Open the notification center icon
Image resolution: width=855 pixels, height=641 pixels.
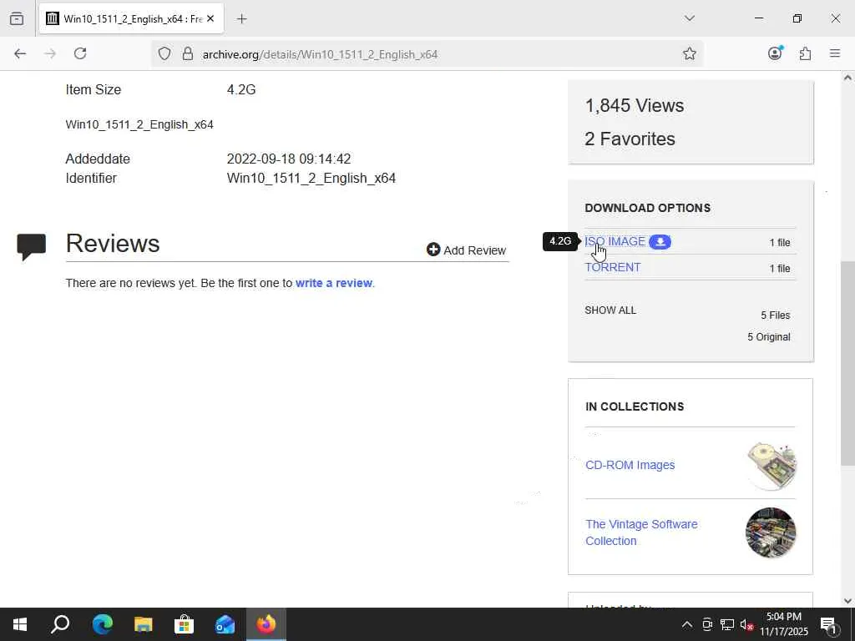829,624
